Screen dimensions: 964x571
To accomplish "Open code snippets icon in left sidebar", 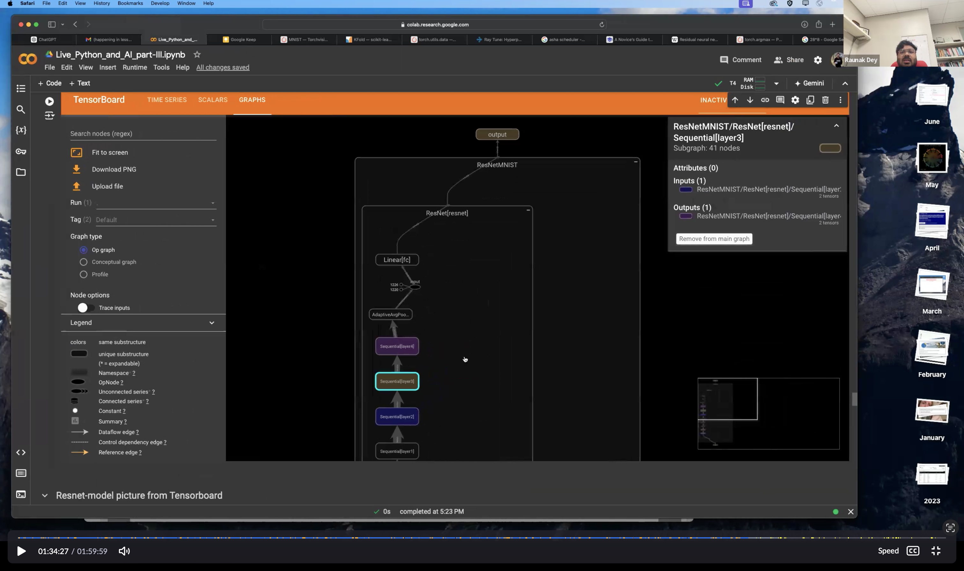I will click(21, 452).
